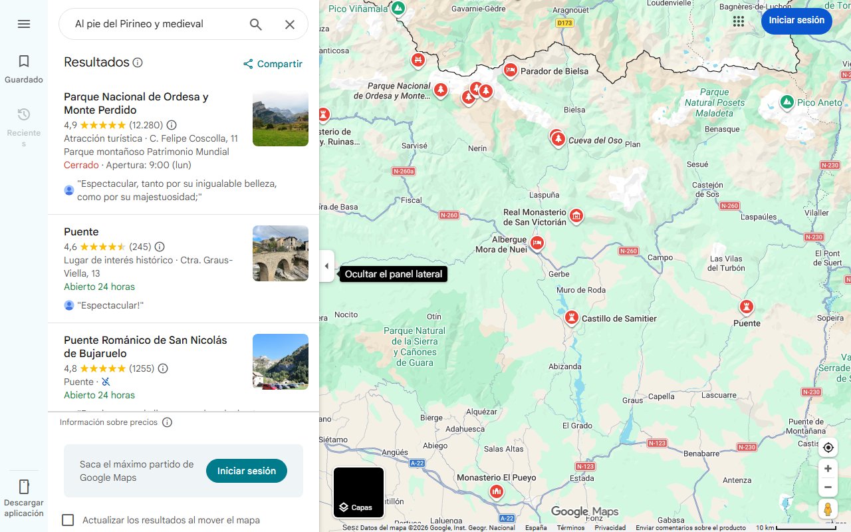The height and width of the screenshot is (532, 851).
Task: Collapse the side panel with the arrow
Action: coord(326,266)
